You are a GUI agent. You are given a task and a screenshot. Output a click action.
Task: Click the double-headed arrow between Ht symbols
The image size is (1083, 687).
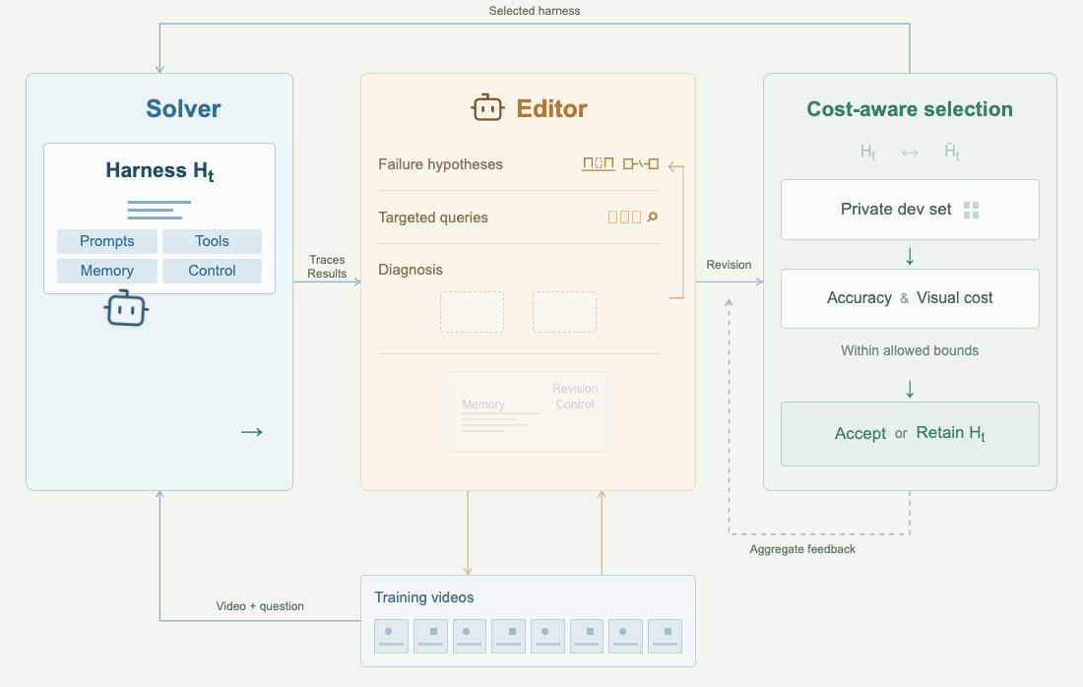[910, 153]
